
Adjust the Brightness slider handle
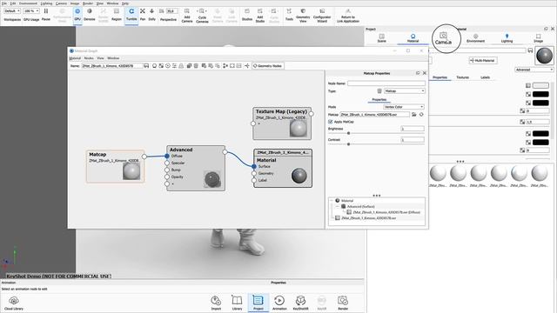tap(348, 133)
